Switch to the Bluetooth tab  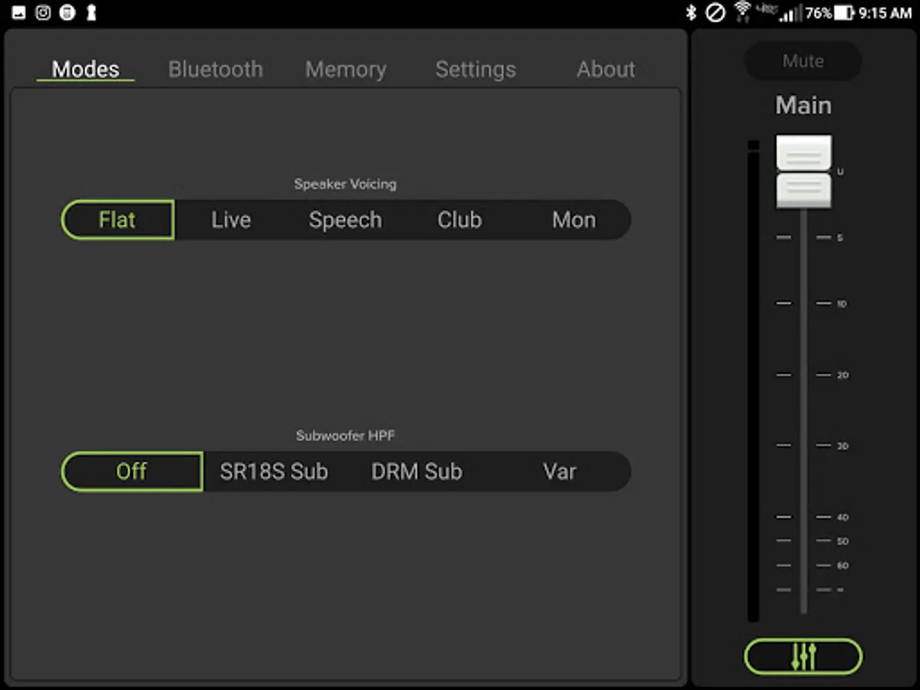pyautogui.click(x=215, y=69)
